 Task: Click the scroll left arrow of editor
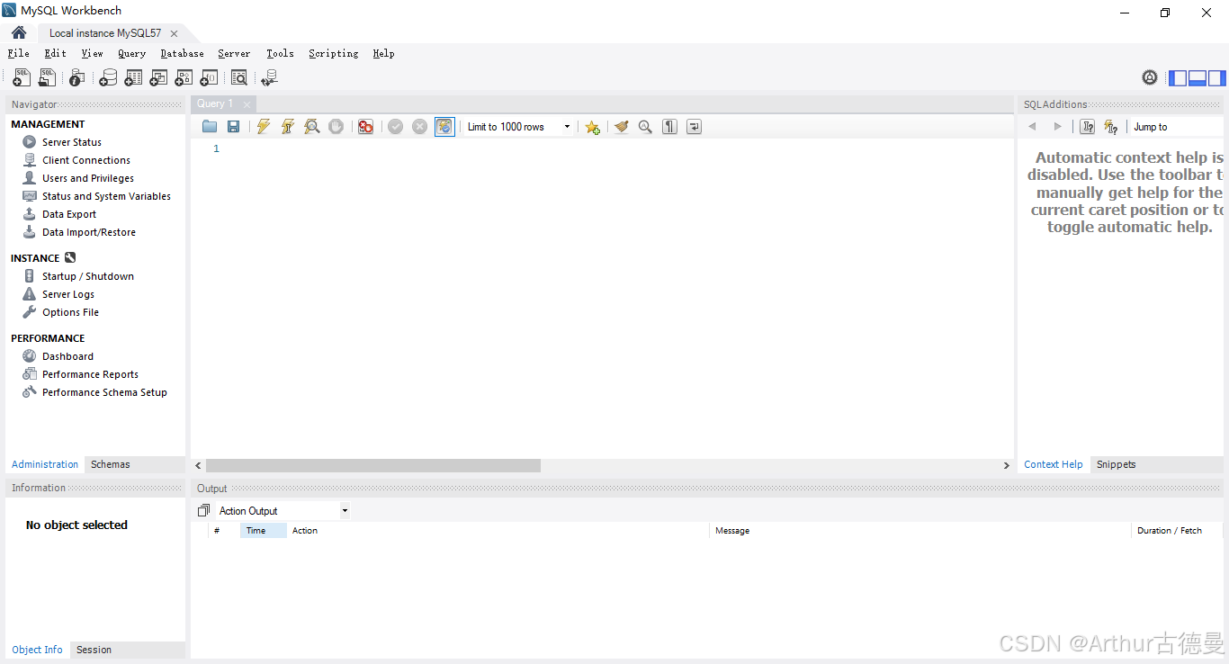[x=198, y=465]
